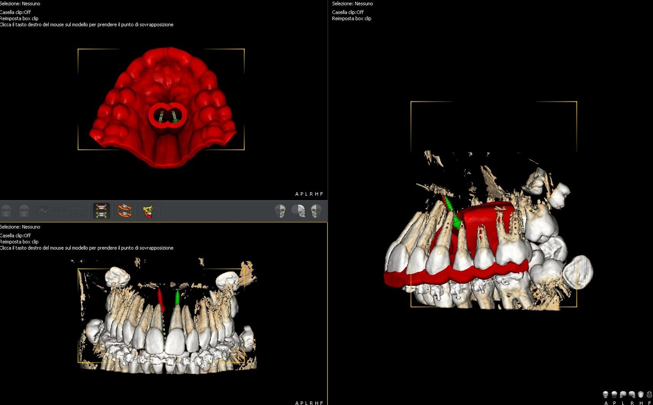Click the left view skull icon above 'L'
Viewport: 653px width, 405px height.
click(x=623, y=395)
